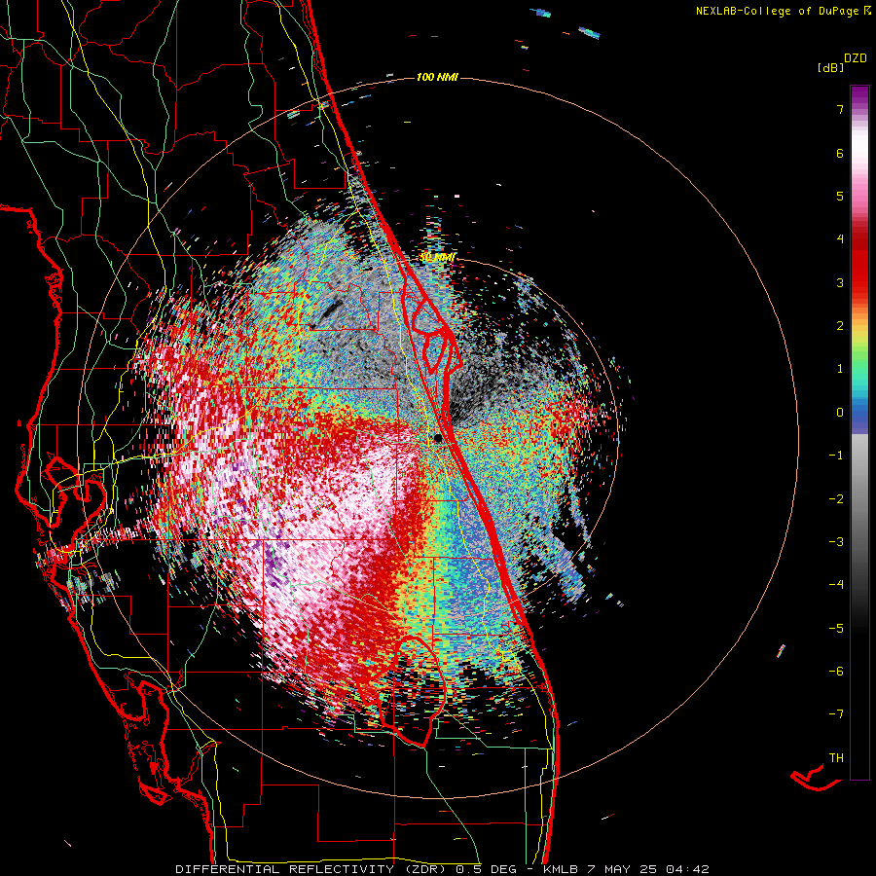Click the TH threshold label on the legend

pos(836,758)
